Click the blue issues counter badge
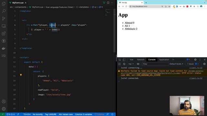This screenshot has height=116, width=207. [188, 60]
